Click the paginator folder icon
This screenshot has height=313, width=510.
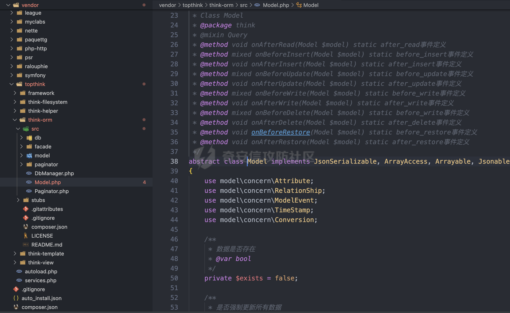click(29, 164)
